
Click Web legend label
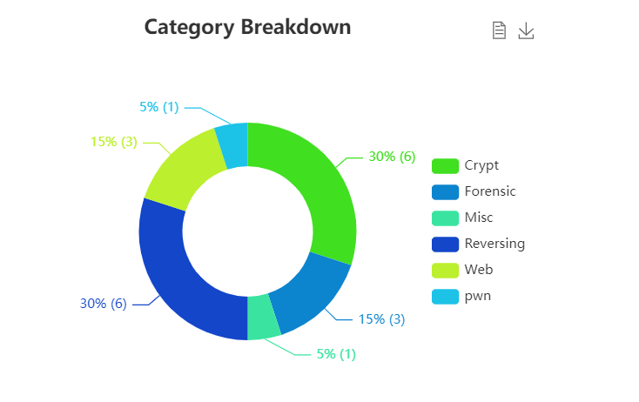click(479, 270)
